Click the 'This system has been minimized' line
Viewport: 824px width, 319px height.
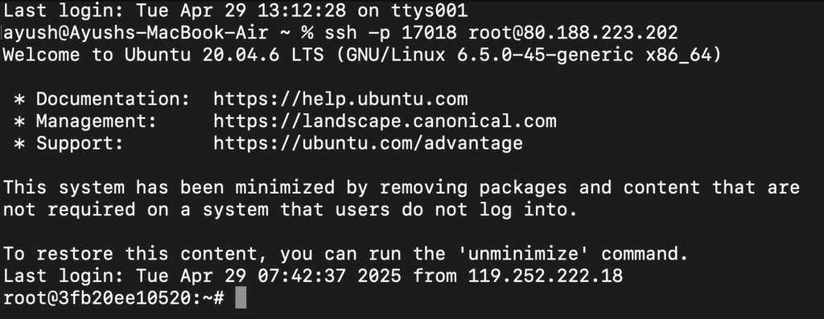(x=402, y=187)
